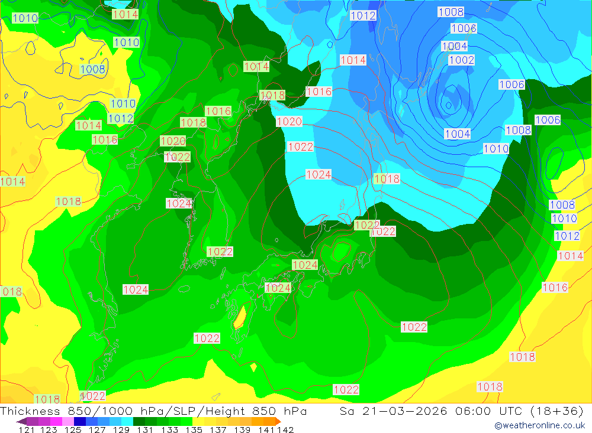592x433 pixels.
Task: Click the darkest green legend swatch
Action: pos(139,421)
